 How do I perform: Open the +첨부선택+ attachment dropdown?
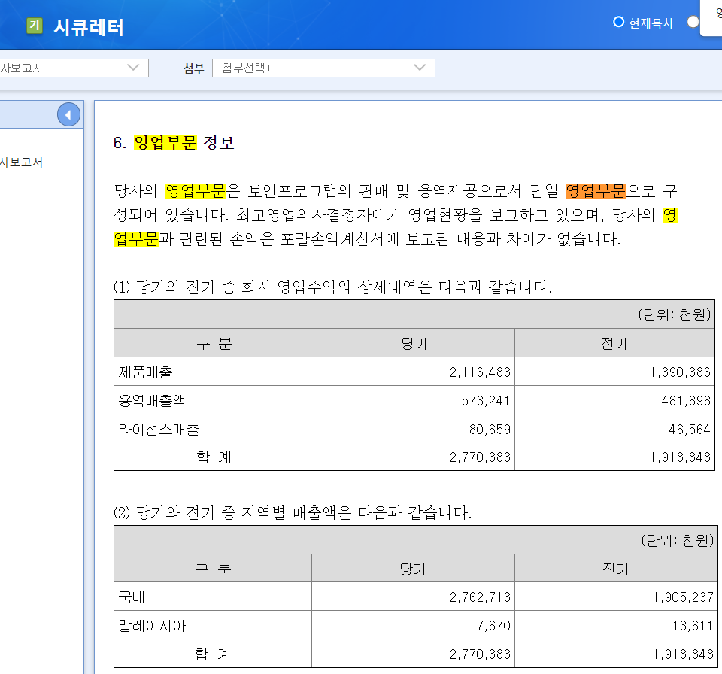pos(323,68)
